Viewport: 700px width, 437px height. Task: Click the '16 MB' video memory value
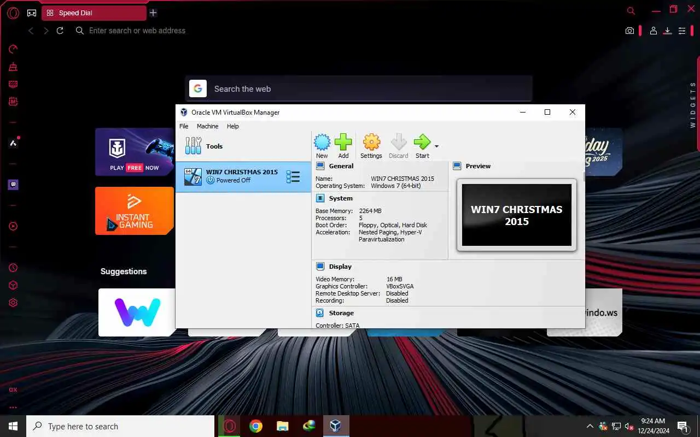click(x=394, y=279)
